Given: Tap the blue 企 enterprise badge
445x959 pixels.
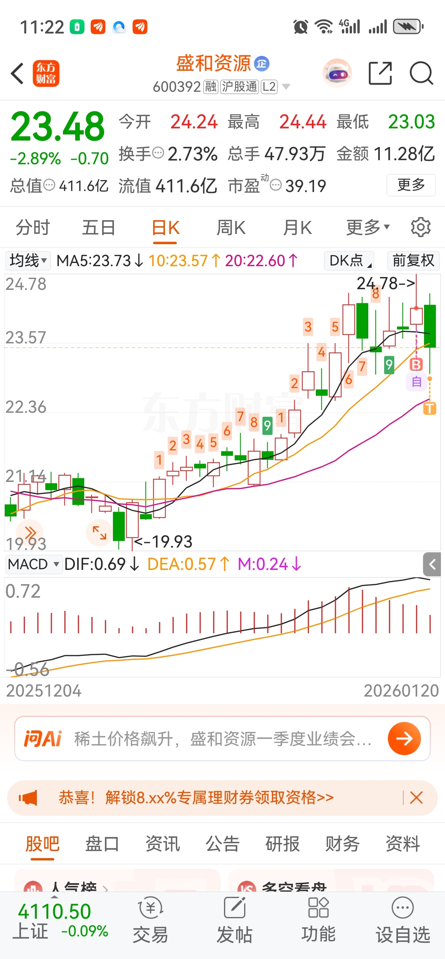Looking at the screenshot, I should click(x=262, y=63).
